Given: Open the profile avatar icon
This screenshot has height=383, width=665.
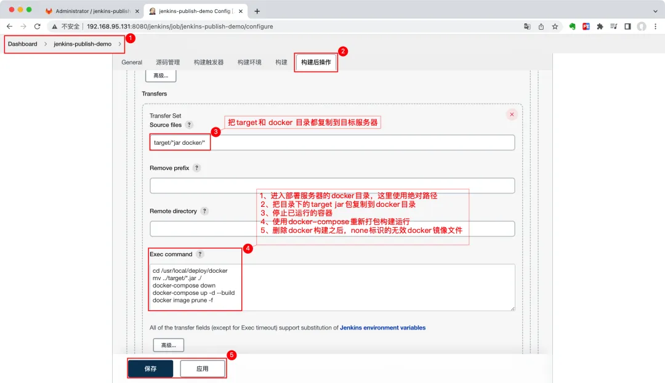Looking at the screenshot, I should pyautogui.click(x=642, y=26).
